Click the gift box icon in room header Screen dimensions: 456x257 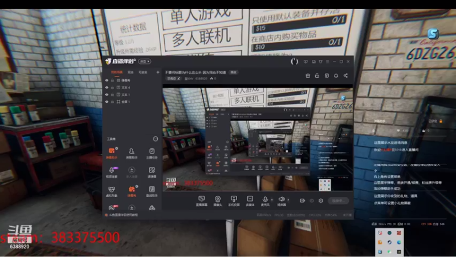coord(308,75)
